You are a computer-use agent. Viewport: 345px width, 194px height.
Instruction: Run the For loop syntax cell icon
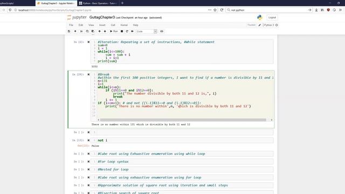(88, 162)
